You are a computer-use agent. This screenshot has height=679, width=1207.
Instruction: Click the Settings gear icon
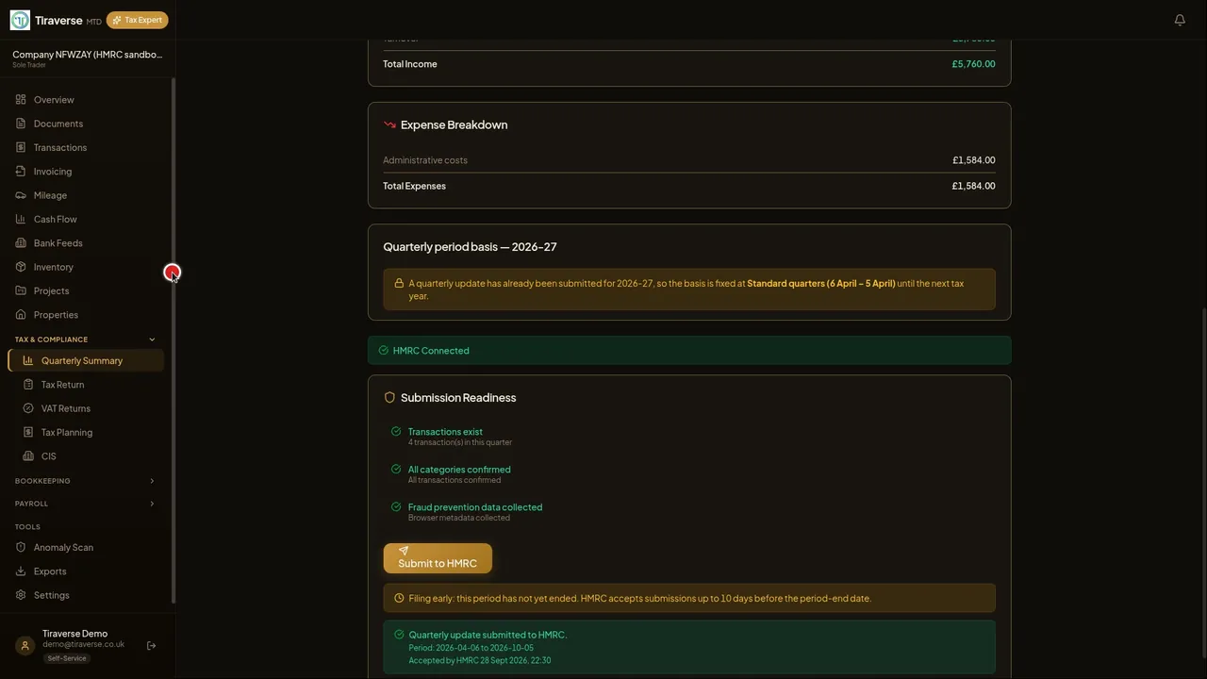click(x=21, y=595)
